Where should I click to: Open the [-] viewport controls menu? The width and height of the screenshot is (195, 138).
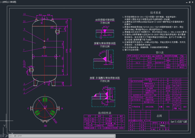click(x=2, y=2)
